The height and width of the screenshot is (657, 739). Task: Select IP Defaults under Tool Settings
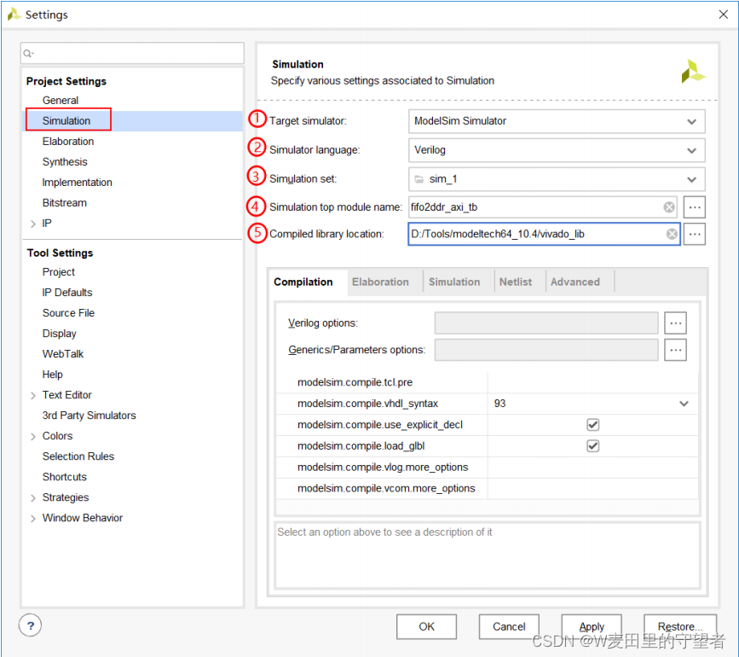pos(67,293)
